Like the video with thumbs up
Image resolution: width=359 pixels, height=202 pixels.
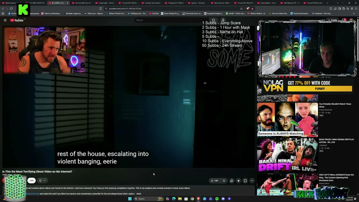click(x=214, y=181)
